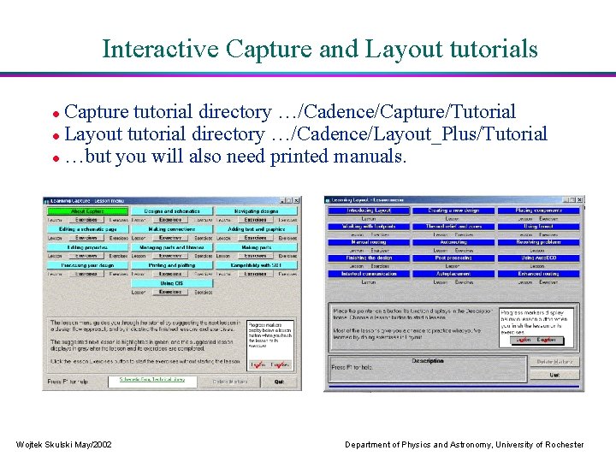Click 'but you will also need printed manuals' text
Image resolution: width=616 pixels, height=462 pixels.
click(x=235, y=156)
